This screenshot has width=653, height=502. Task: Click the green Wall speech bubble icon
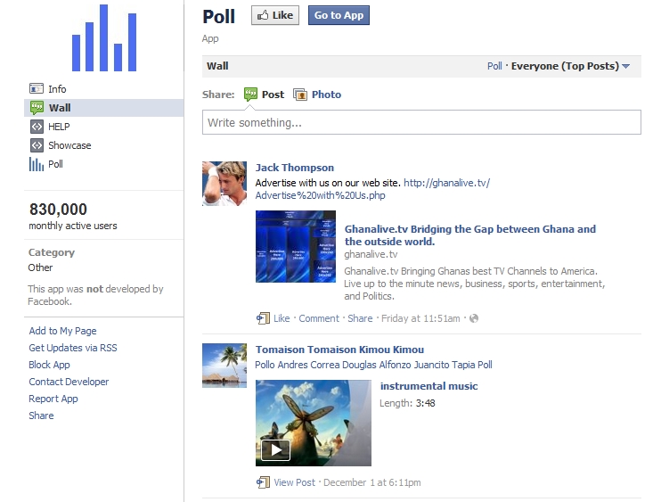point(37,108)
